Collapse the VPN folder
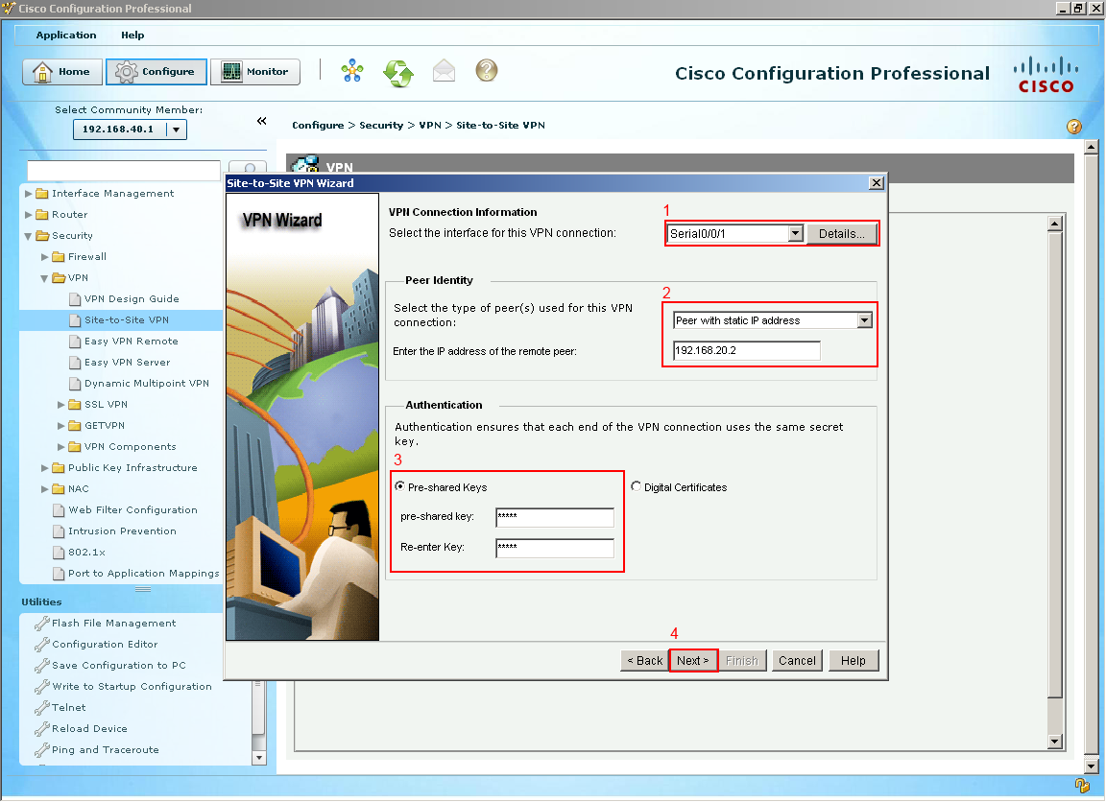This screenshot has height=802, width=1106. [x=44, y=278]
